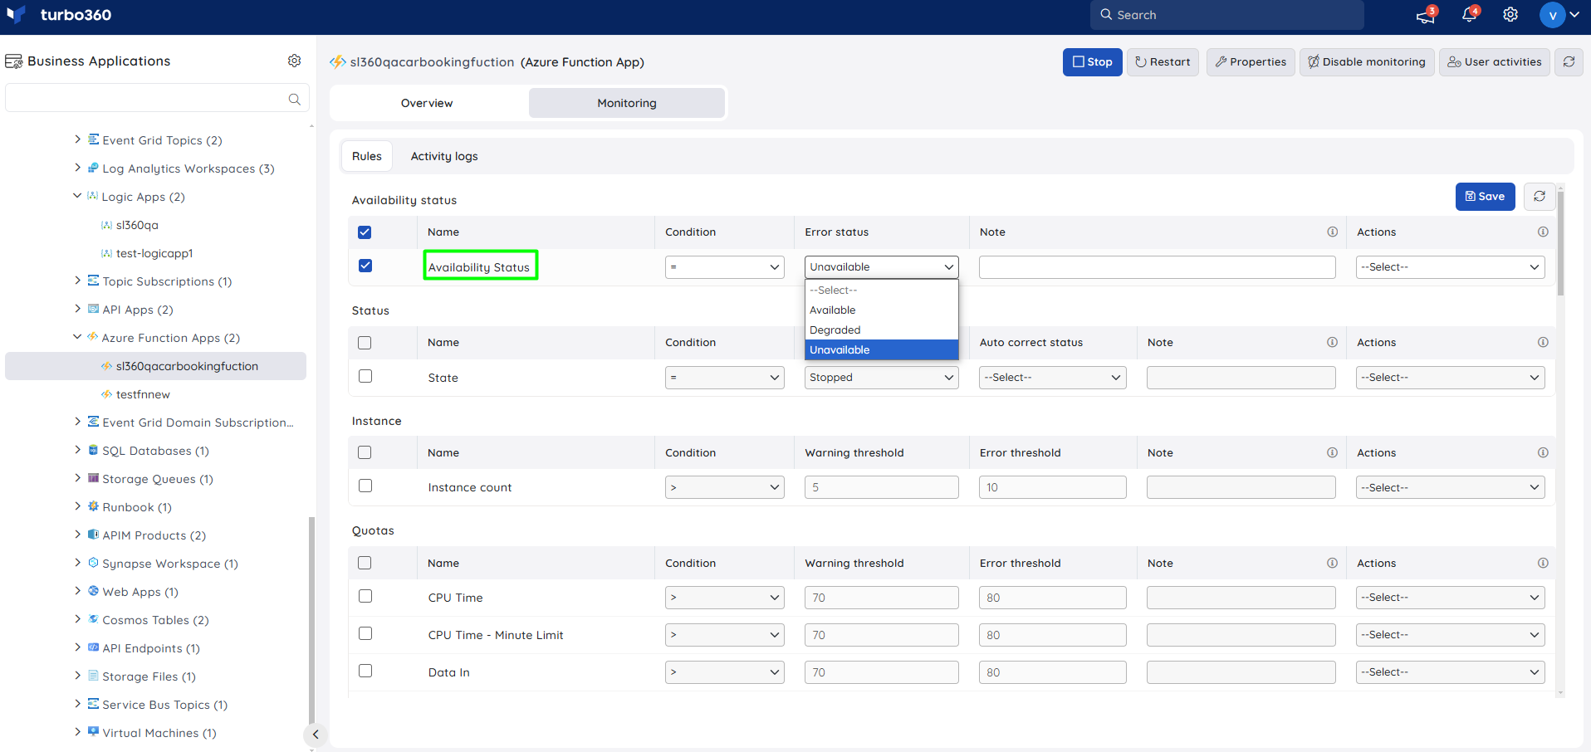Viewport: 1591px width, 752px height.
Task: Open Availability Status Actions dropdown
Action: [1450, 267]
